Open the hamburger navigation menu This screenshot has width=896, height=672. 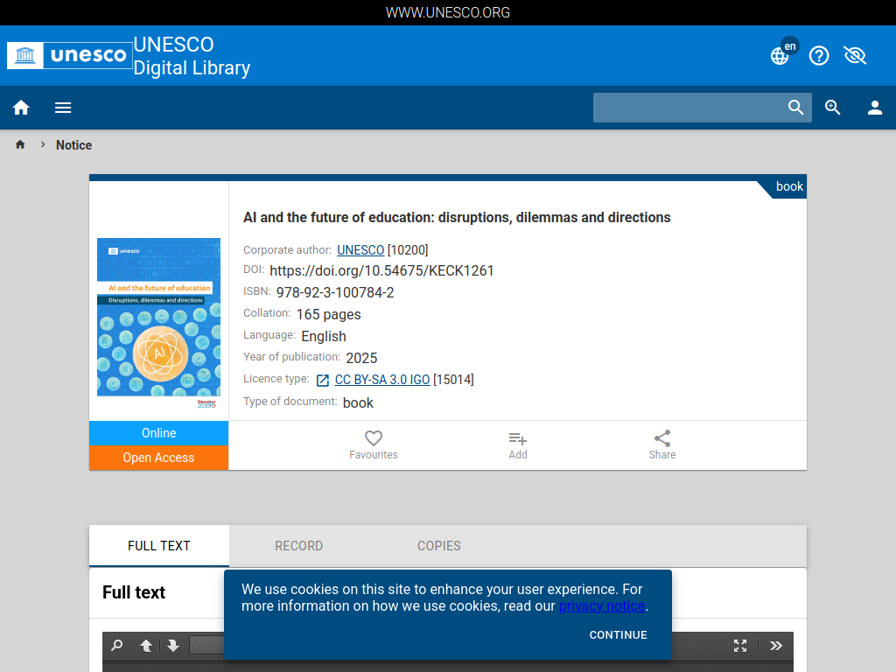tap(63, 107)
